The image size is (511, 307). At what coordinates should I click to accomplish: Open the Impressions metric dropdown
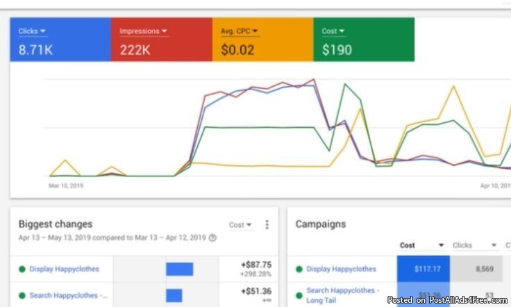tap(144, 31)
